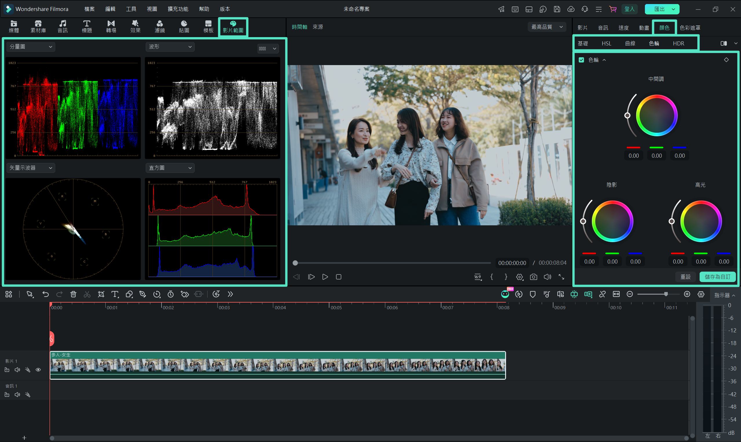Click the split scissors tool in timeline toolbar

pyautogui.click(x=87, y=294)
